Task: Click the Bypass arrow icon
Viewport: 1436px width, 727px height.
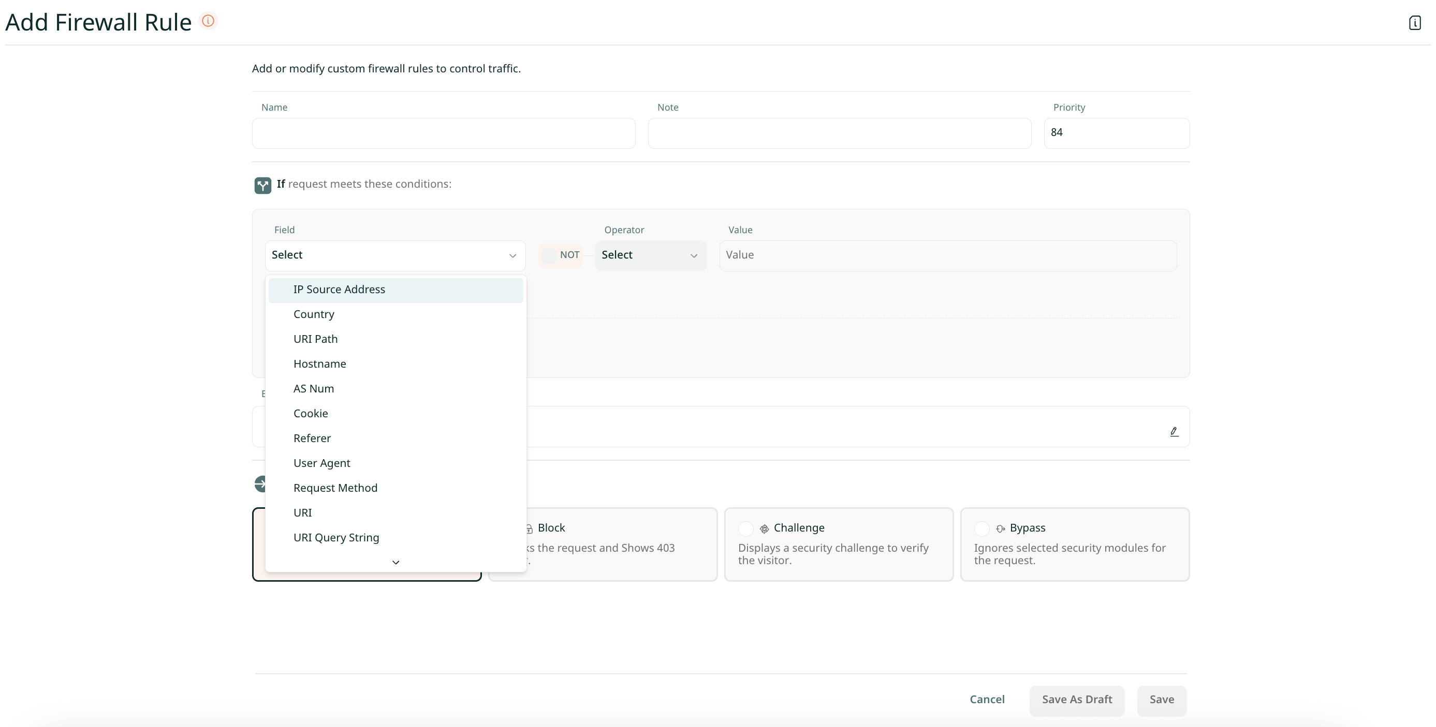Action: 1000,529
